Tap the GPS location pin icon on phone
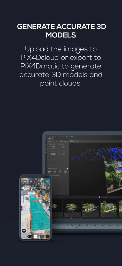Image resolution: width=122 pixels, height=266 pixels. (27, 182)
